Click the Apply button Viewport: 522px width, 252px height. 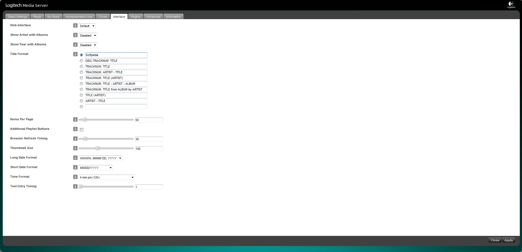click(509, 240)
